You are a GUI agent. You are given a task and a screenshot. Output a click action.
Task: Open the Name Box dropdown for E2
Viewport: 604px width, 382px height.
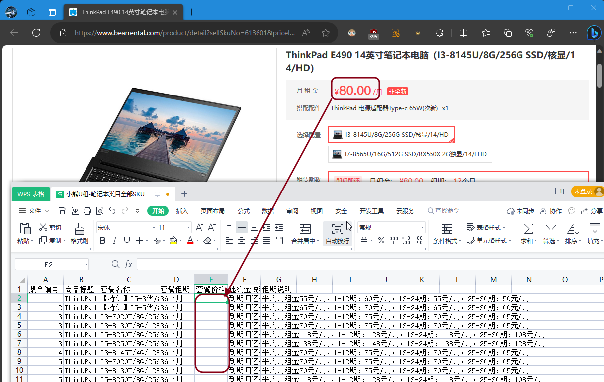pos(86,265)
